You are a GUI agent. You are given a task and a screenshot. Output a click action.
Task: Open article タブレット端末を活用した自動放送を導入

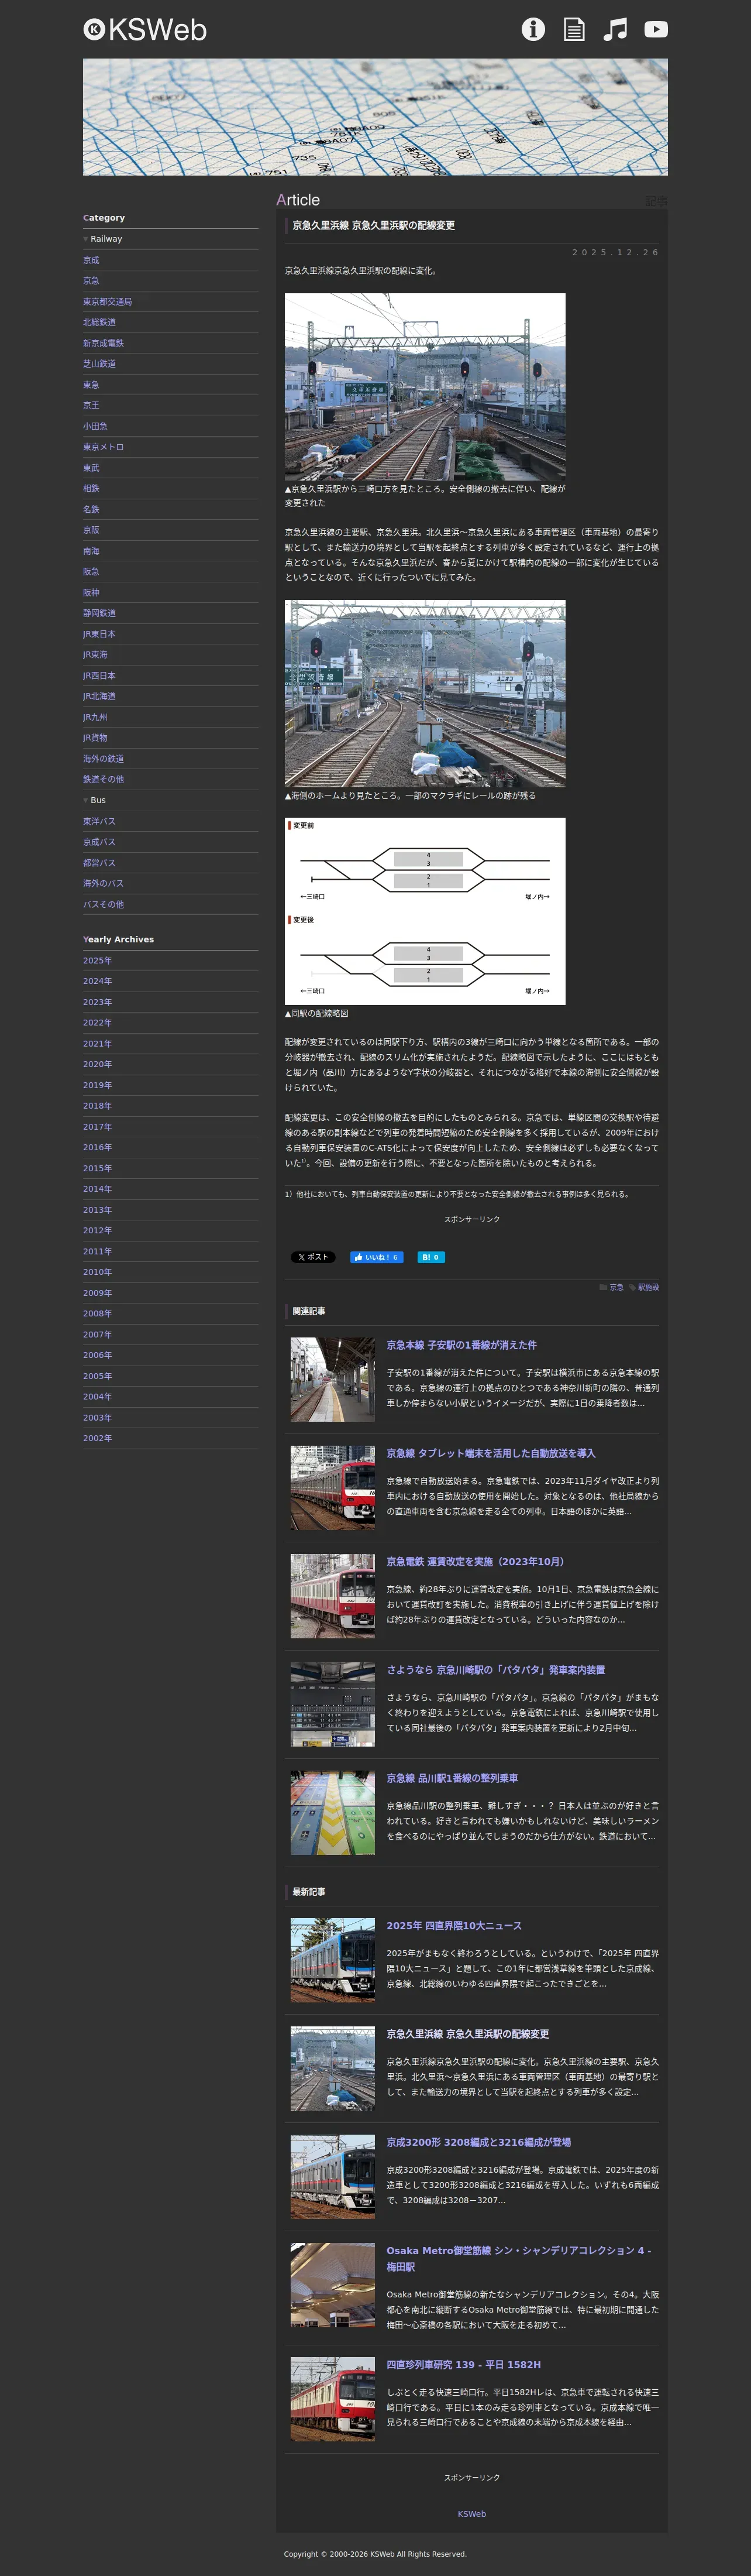point(490,1453)
